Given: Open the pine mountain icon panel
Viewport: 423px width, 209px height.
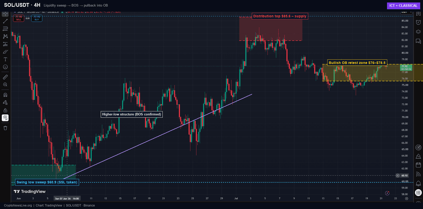Looking at the screenshot, I should pyautogui.click(x=418, y=156).
